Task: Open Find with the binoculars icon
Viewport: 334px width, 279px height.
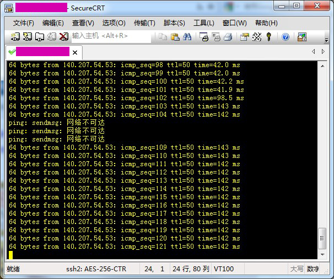Action: point(187,37)
